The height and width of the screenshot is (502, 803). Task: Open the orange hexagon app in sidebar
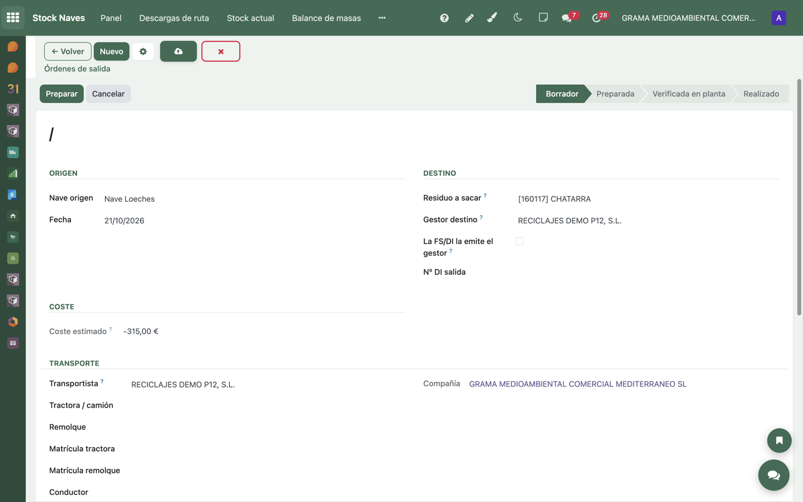tap(13, 322)
